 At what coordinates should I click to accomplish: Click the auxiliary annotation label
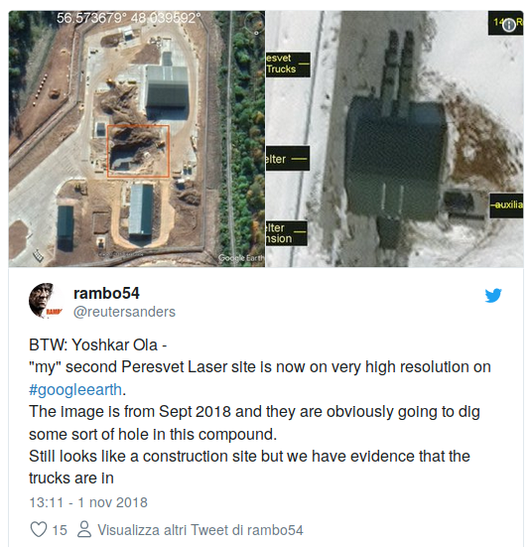(x=506, y=205)
